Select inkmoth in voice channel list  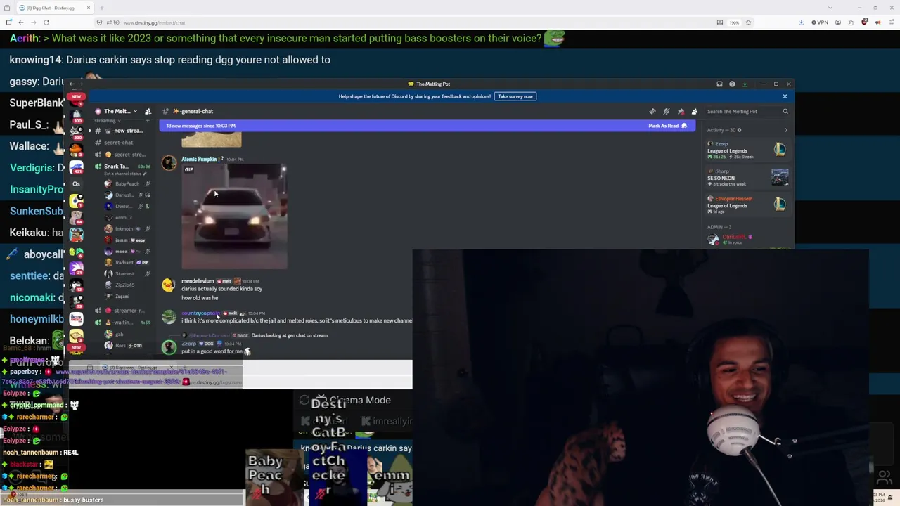pyautogui.click(x=128, y=229)
